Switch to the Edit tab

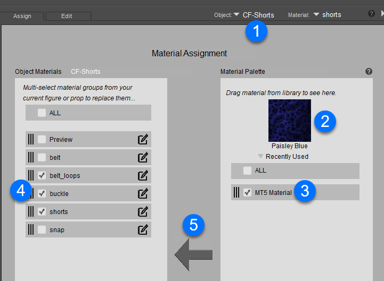[67, 16]
